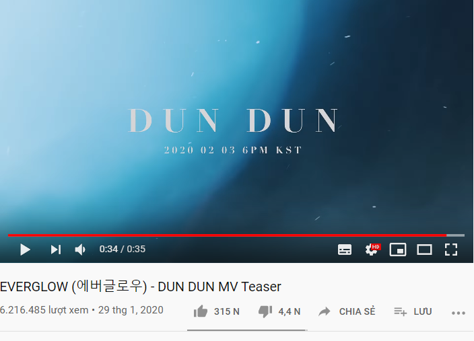Play the paused DUN DUN teaser video
This screenshot has height=341, width=474.
point(25,250)
